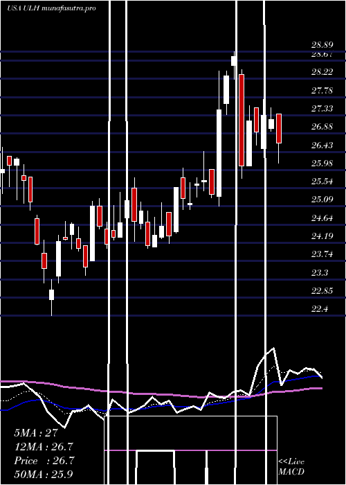346x485 pixels.
Task: Click the 25.54 price axis label
Action: [322, 181]
